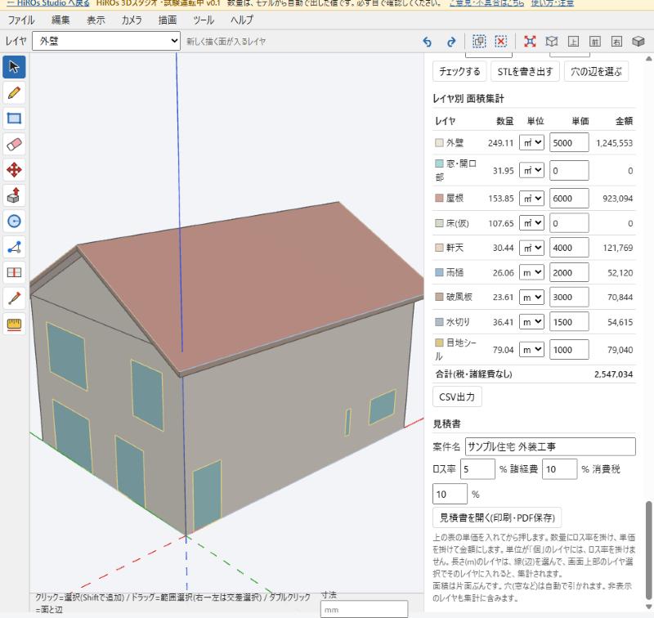Open unit dropdown for 水切り row
This screenshot has width=654, height=618.
point(531,322)
